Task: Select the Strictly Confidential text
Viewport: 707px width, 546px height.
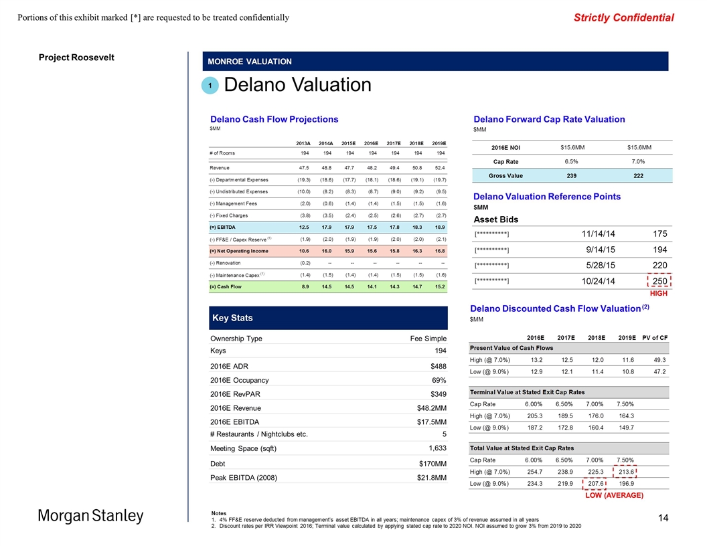Action: (x=623, y=17)
